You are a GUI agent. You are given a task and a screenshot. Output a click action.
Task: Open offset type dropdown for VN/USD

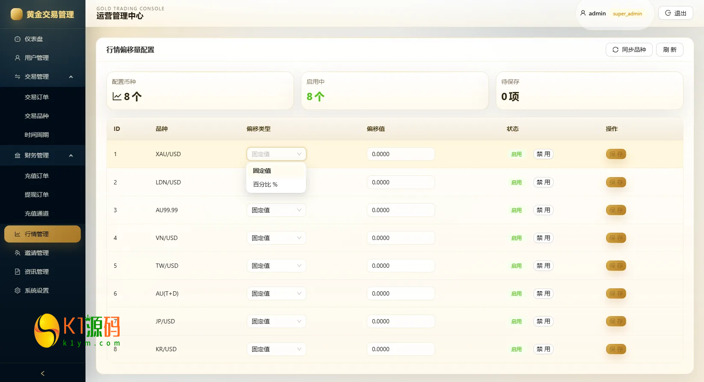[x=277, y=238]
